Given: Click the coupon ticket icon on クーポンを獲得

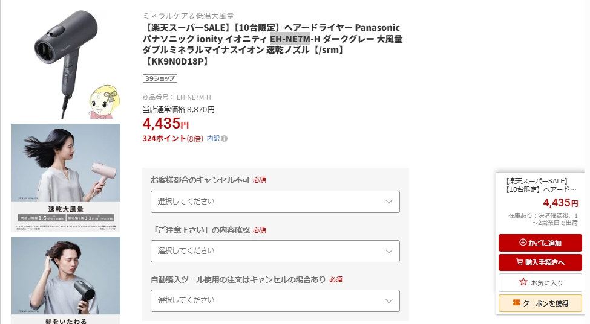Looking at the screenshot, I should pyautogui.click(x=516, y=303).
